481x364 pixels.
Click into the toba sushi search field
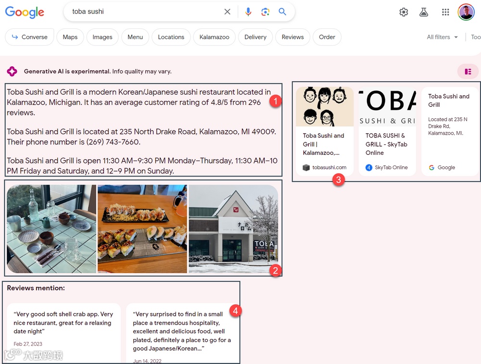(x=144, y=12)
